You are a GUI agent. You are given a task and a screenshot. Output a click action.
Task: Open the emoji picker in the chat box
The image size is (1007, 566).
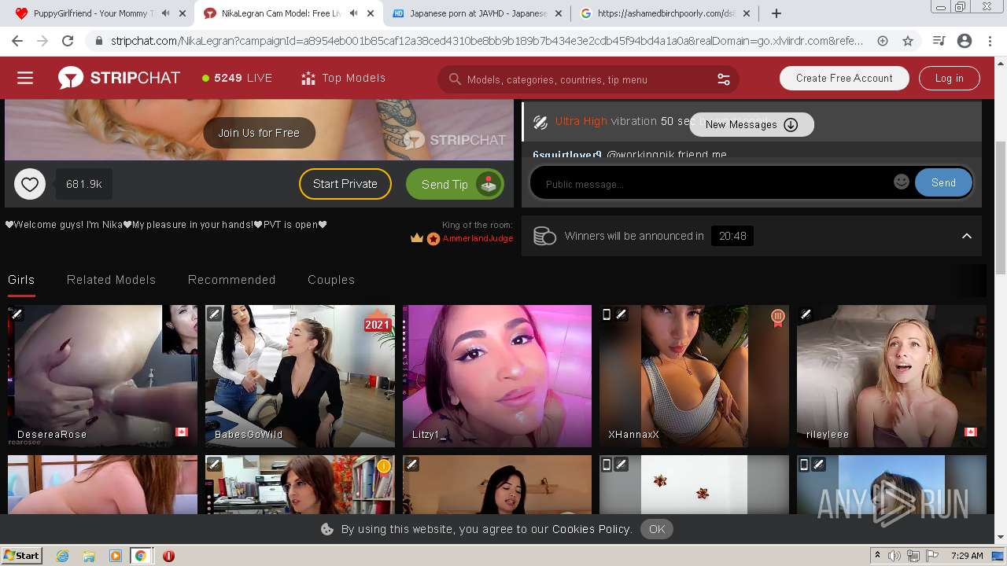(902, 182)
